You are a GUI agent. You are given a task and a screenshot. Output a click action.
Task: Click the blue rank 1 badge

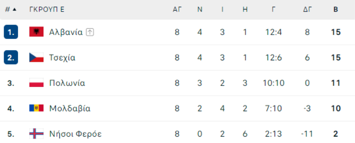click(11, 32)
